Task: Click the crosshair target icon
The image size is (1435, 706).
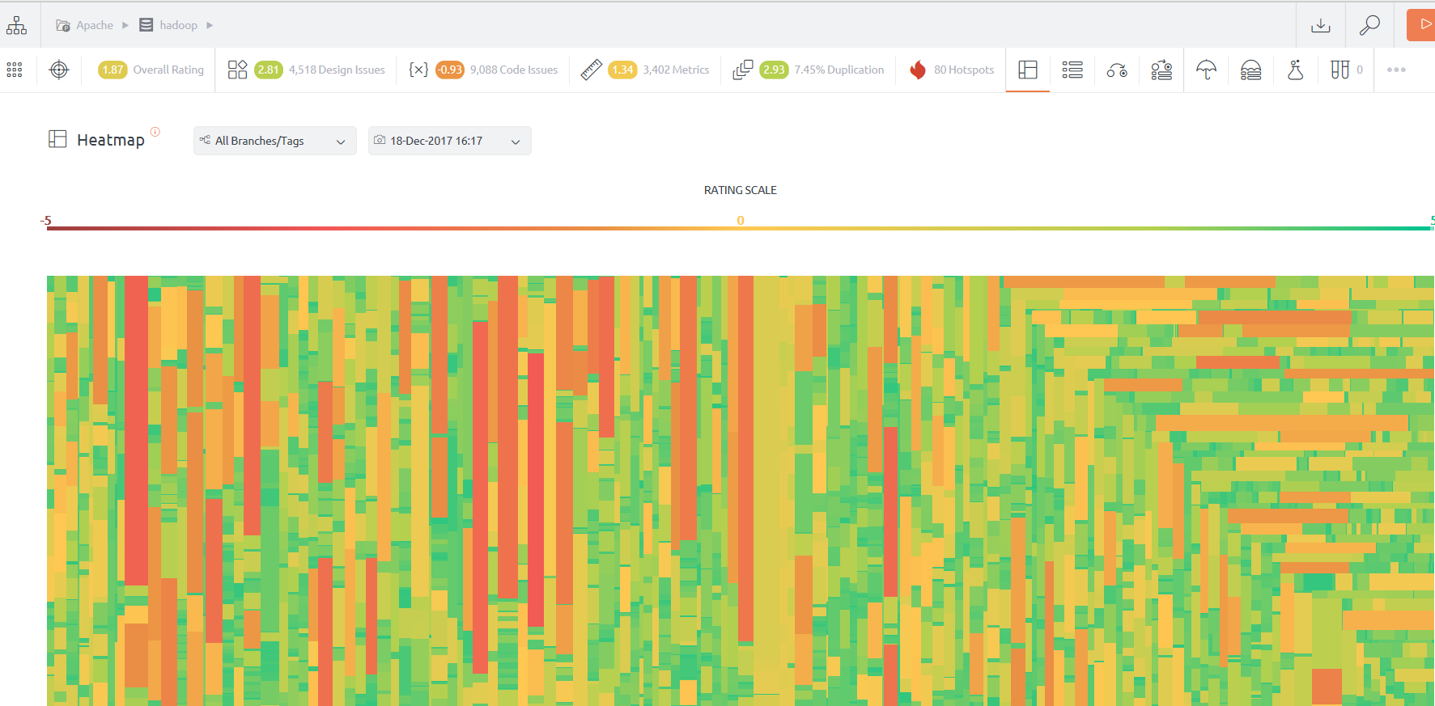Action: click(x=59, y=70)
